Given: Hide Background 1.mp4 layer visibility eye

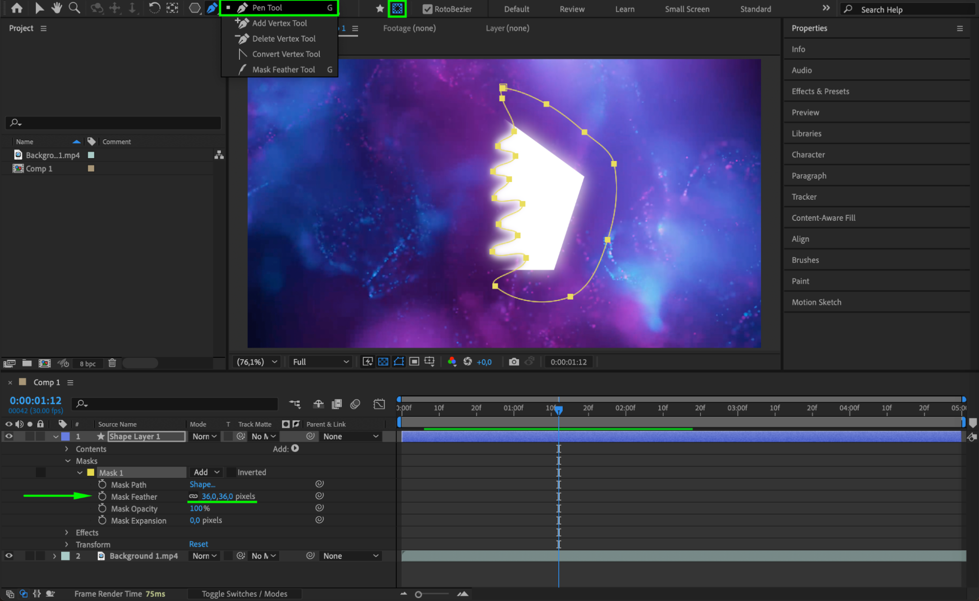Looking at the screenshot, I should [x=9, y=556].
